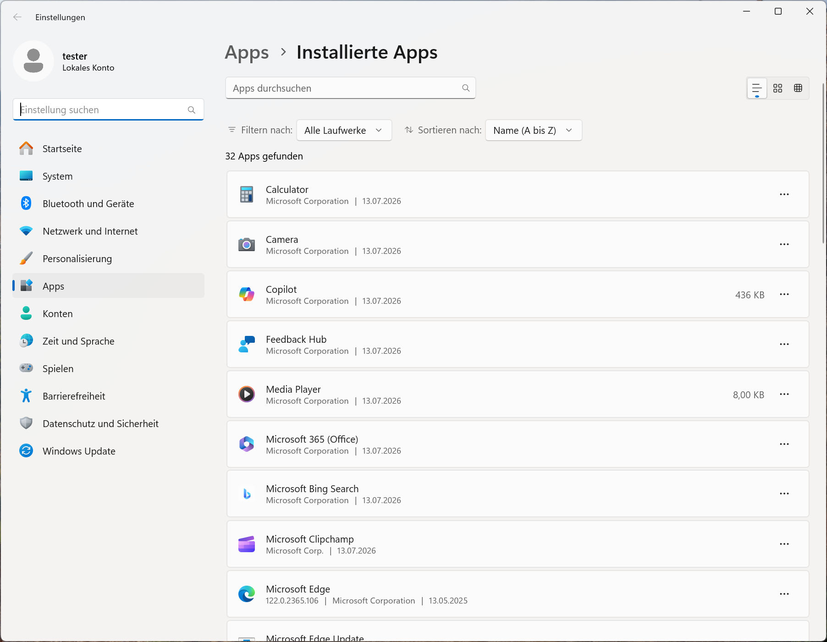Open more options for Microsoft Clipchamp
The height and width of the screenshot is (642, 827).
tap(784, 544)
